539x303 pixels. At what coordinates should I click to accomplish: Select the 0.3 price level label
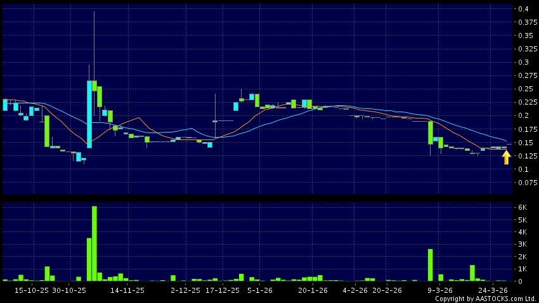pyautogui.click(x=523, y=62)
